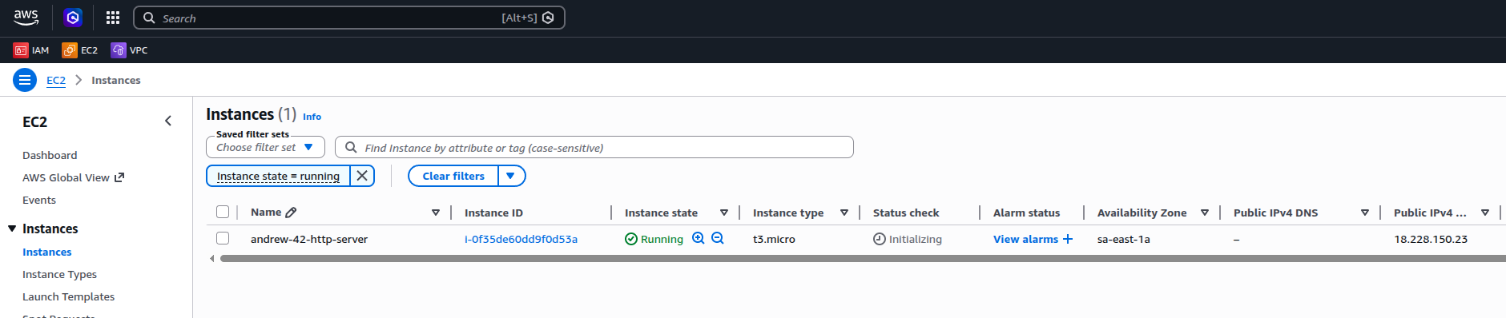Sort by the Public IPv4 address column arrow
This screenshot has height=318, width=1506.
1485,213
